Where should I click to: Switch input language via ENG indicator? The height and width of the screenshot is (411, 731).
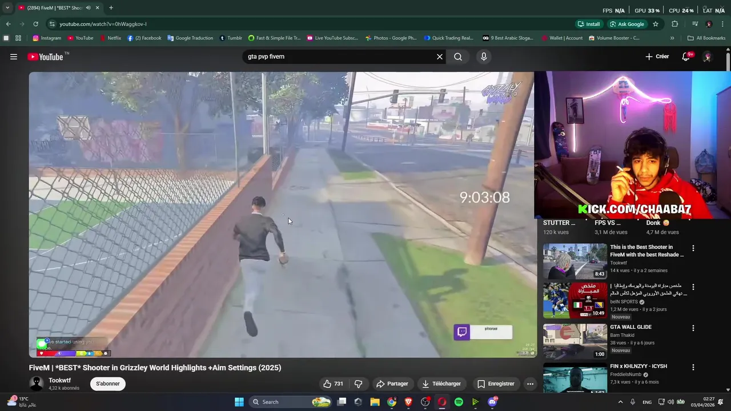[647, 402]
